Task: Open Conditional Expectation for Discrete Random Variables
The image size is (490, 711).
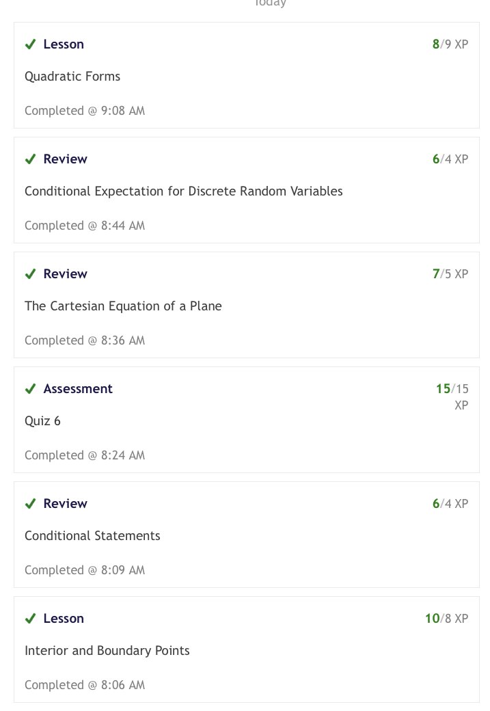Action: [184, 191]
